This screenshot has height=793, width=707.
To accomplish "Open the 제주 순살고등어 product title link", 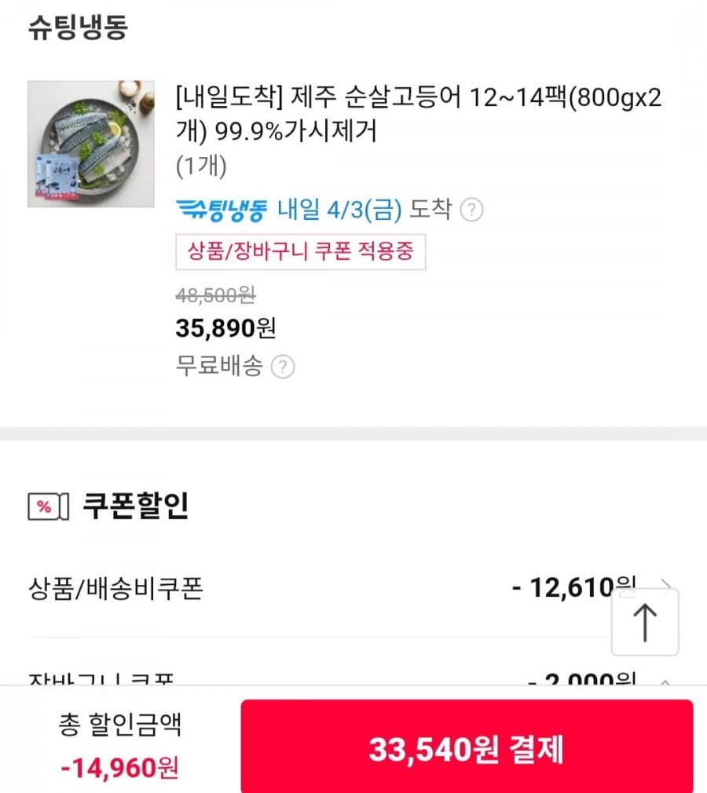I will [418, 115].
